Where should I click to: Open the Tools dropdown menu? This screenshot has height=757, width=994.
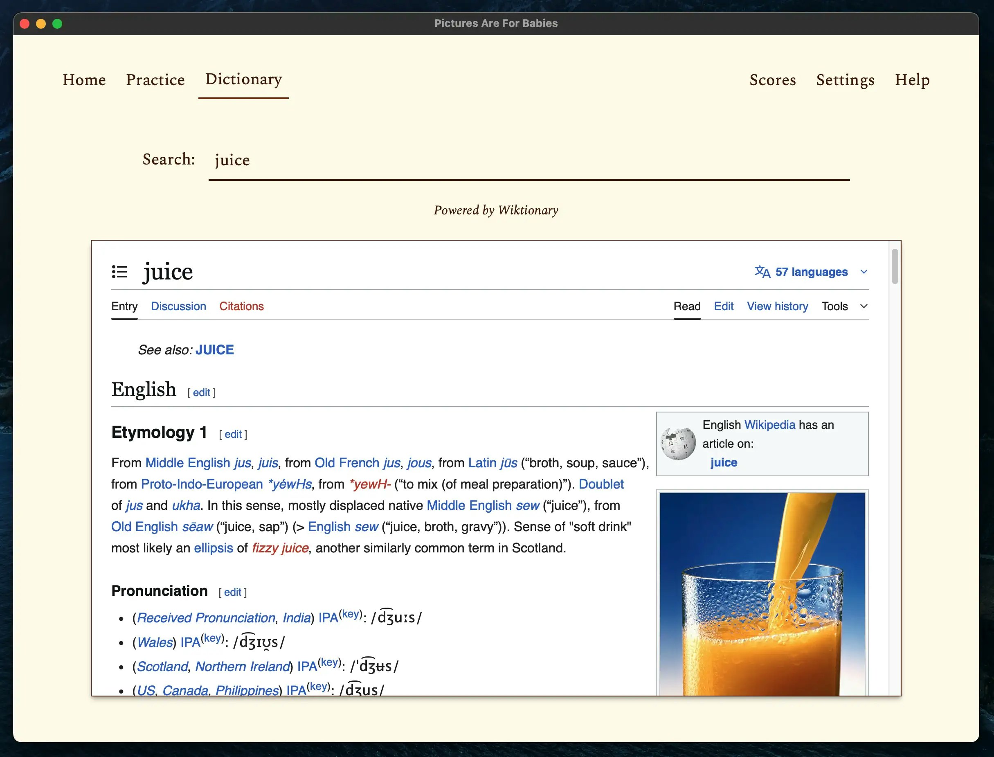pyautogui.click(x=834, y=306)
